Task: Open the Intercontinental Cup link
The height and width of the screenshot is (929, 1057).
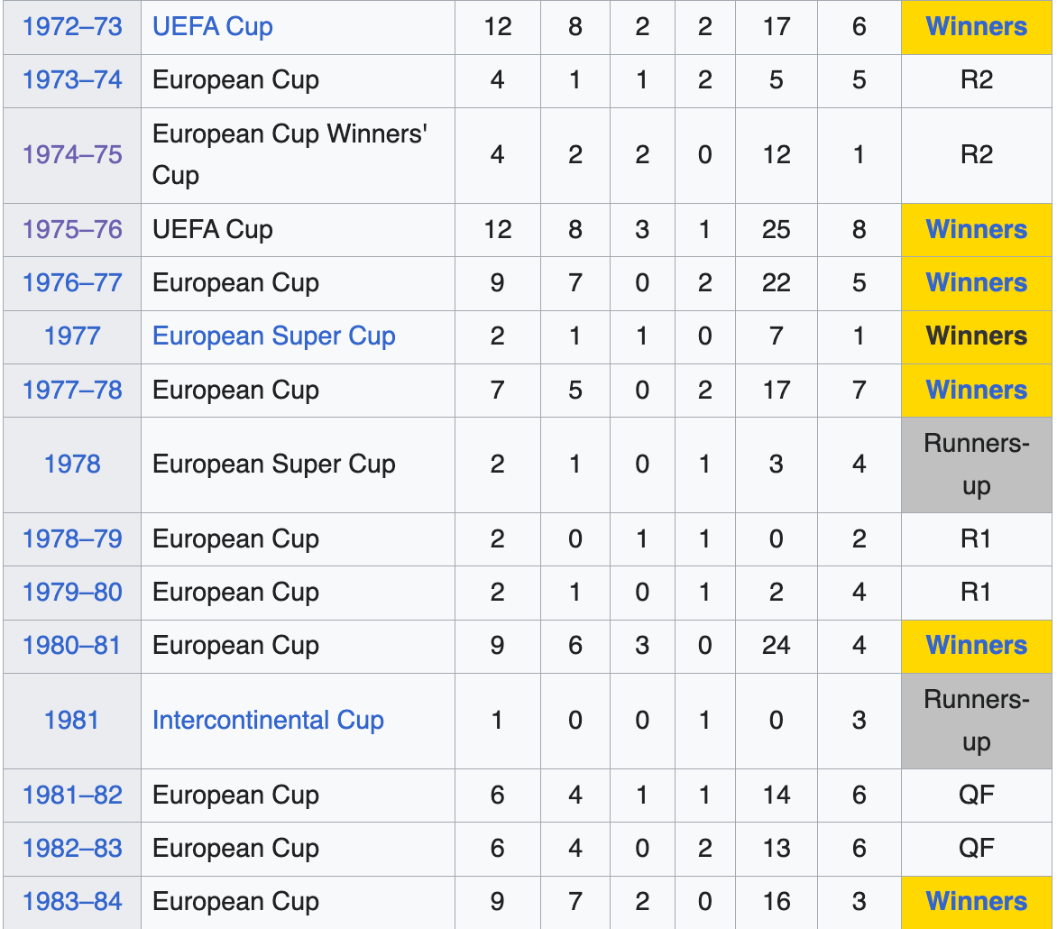Action: 268,721
